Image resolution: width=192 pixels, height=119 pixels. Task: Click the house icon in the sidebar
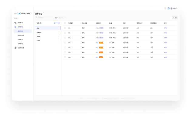15,48
